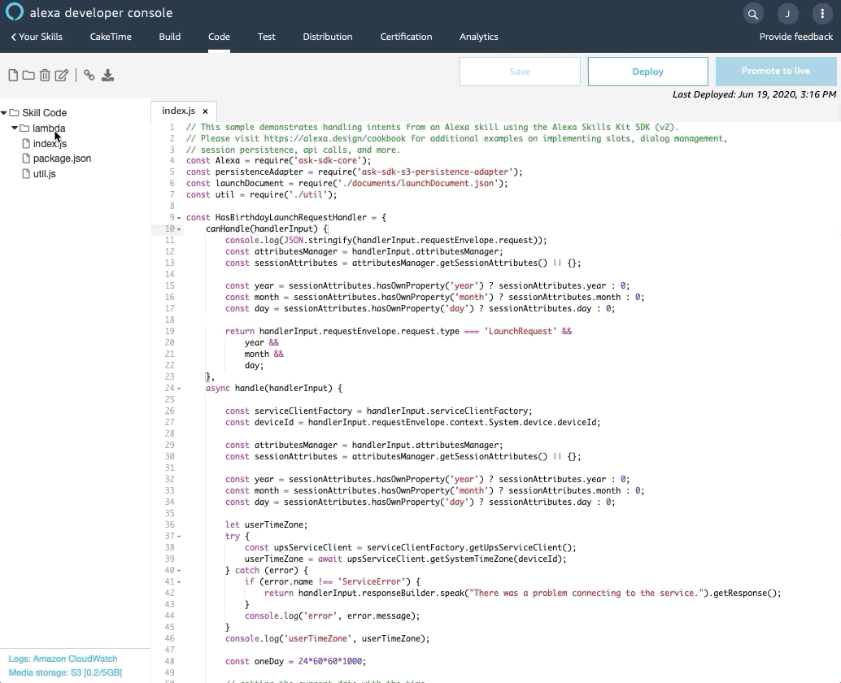Open the Build tab

(x=170, y=37)
